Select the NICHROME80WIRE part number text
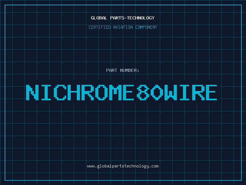Image resolution: width=246 pixels, height=185 pixels. (x=122, y=92)
